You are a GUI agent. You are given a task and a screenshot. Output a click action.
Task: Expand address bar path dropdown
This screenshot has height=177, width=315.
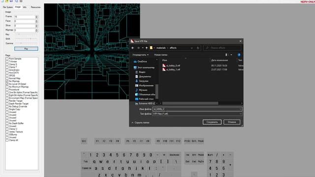click(x=191, y=48)
